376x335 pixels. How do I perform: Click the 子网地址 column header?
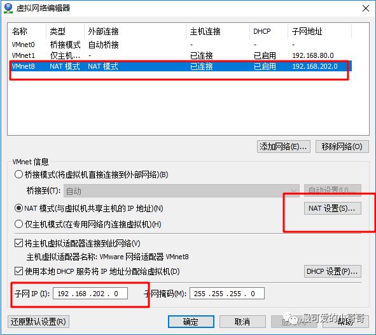click(307, 31)
